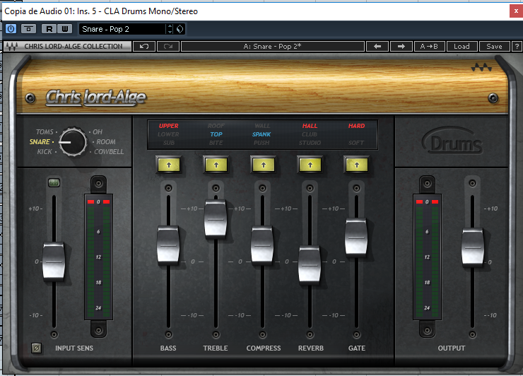
Task: Click the A: Snare - Pop 2* setup field
Action: click(273, 47)
